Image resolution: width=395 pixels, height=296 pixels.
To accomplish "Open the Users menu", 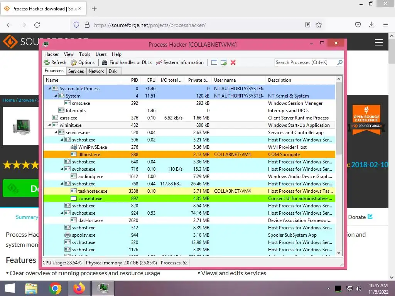I will (101, 54).
